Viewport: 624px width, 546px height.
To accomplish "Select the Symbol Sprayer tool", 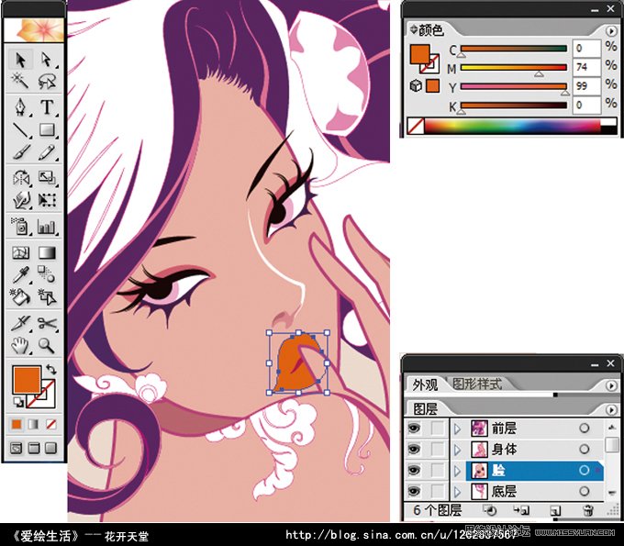I will [x=20, y=226].
